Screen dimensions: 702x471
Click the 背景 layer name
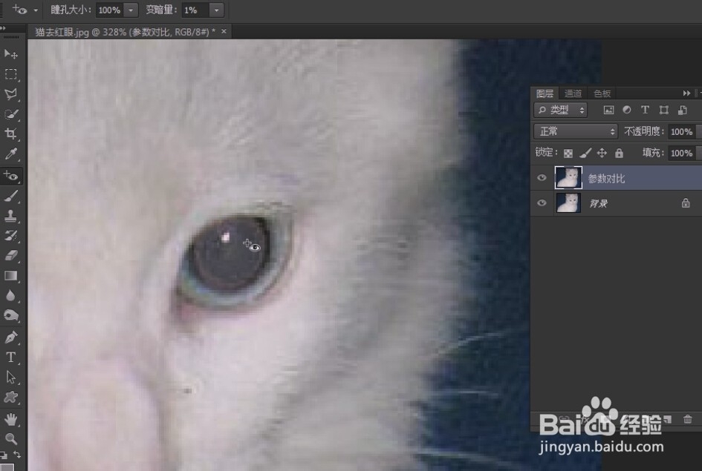pyautogui.click(x=598, y=204)
